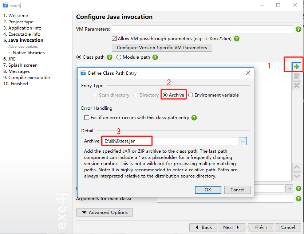Click the Archive path input field

coord(170,141)
